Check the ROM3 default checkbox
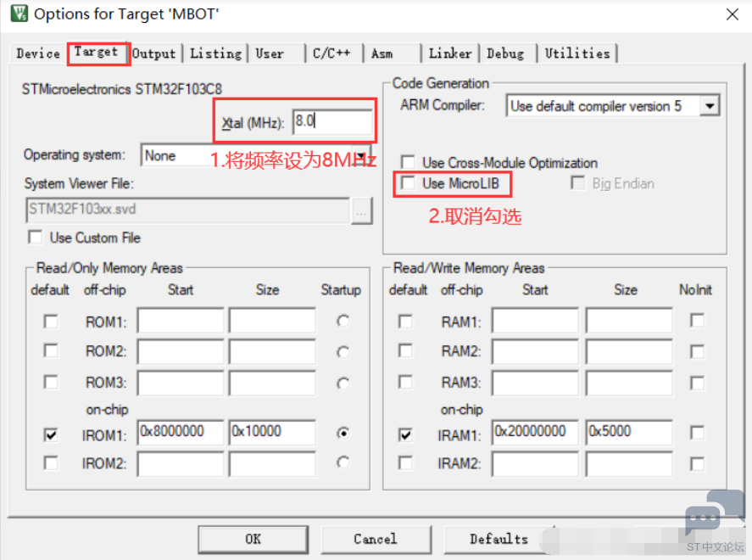This screenshot has height=560, width=752. 51,382
